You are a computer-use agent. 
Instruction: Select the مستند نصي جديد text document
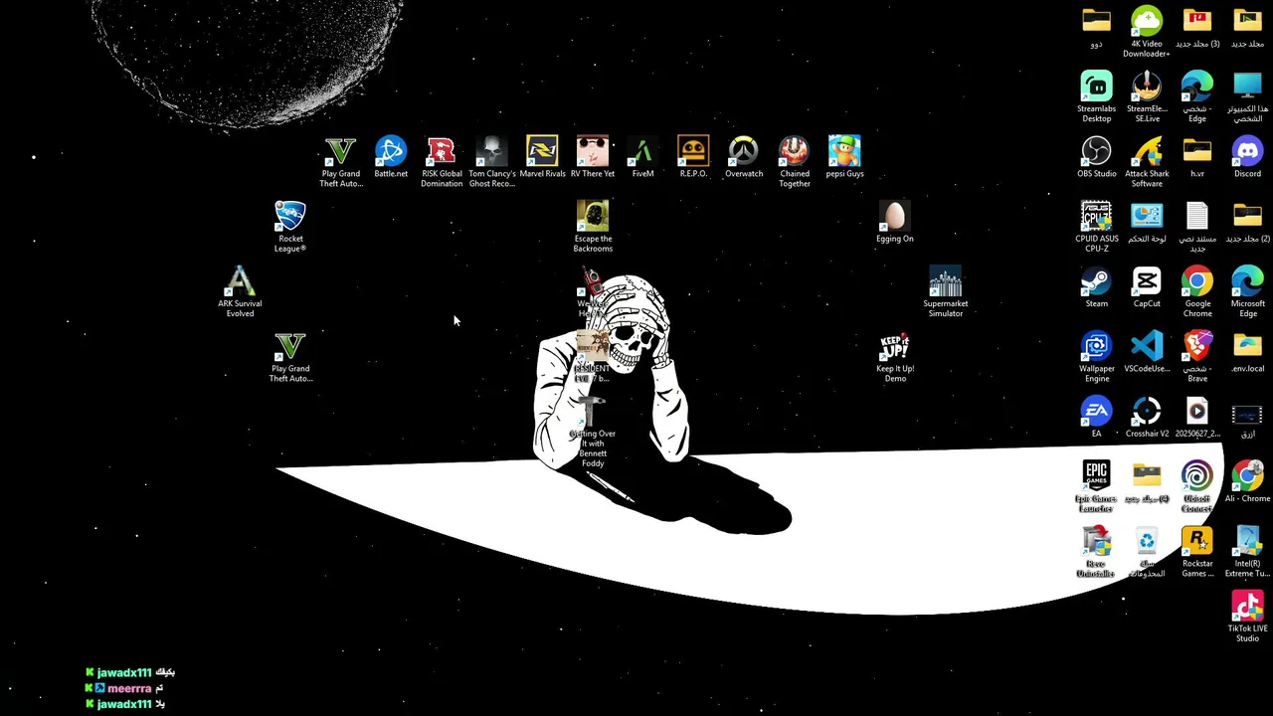tap(1197, 227)
